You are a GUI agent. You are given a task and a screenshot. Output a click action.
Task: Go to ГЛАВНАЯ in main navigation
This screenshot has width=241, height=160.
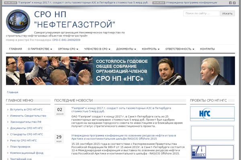pyautogui.click(x=15, y=49)
